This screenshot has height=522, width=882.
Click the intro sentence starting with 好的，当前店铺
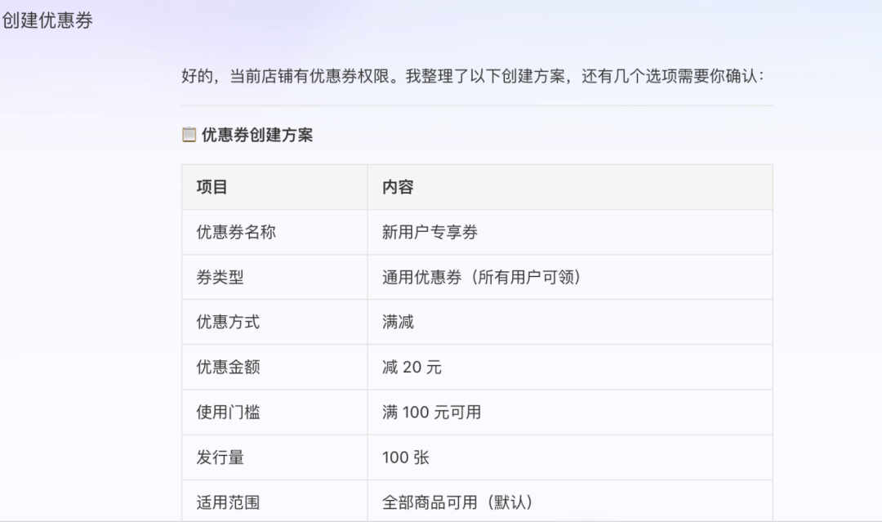coord(473,76)
